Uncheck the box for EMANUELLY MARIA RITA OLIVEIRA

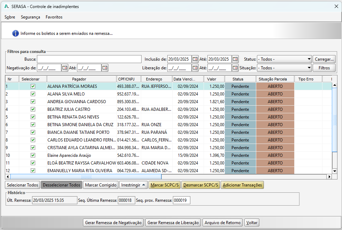click(x=33, y=170)
